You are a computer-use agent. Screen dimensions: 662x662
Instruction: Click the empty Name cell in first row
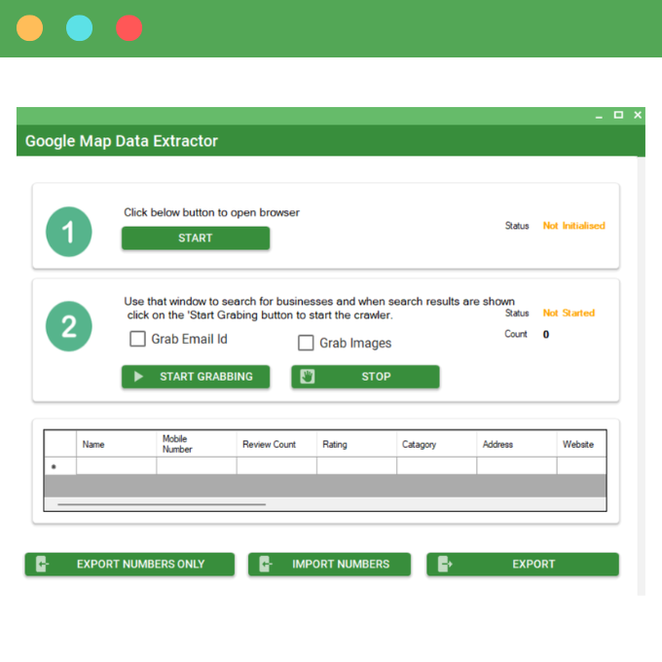(116, 466)
